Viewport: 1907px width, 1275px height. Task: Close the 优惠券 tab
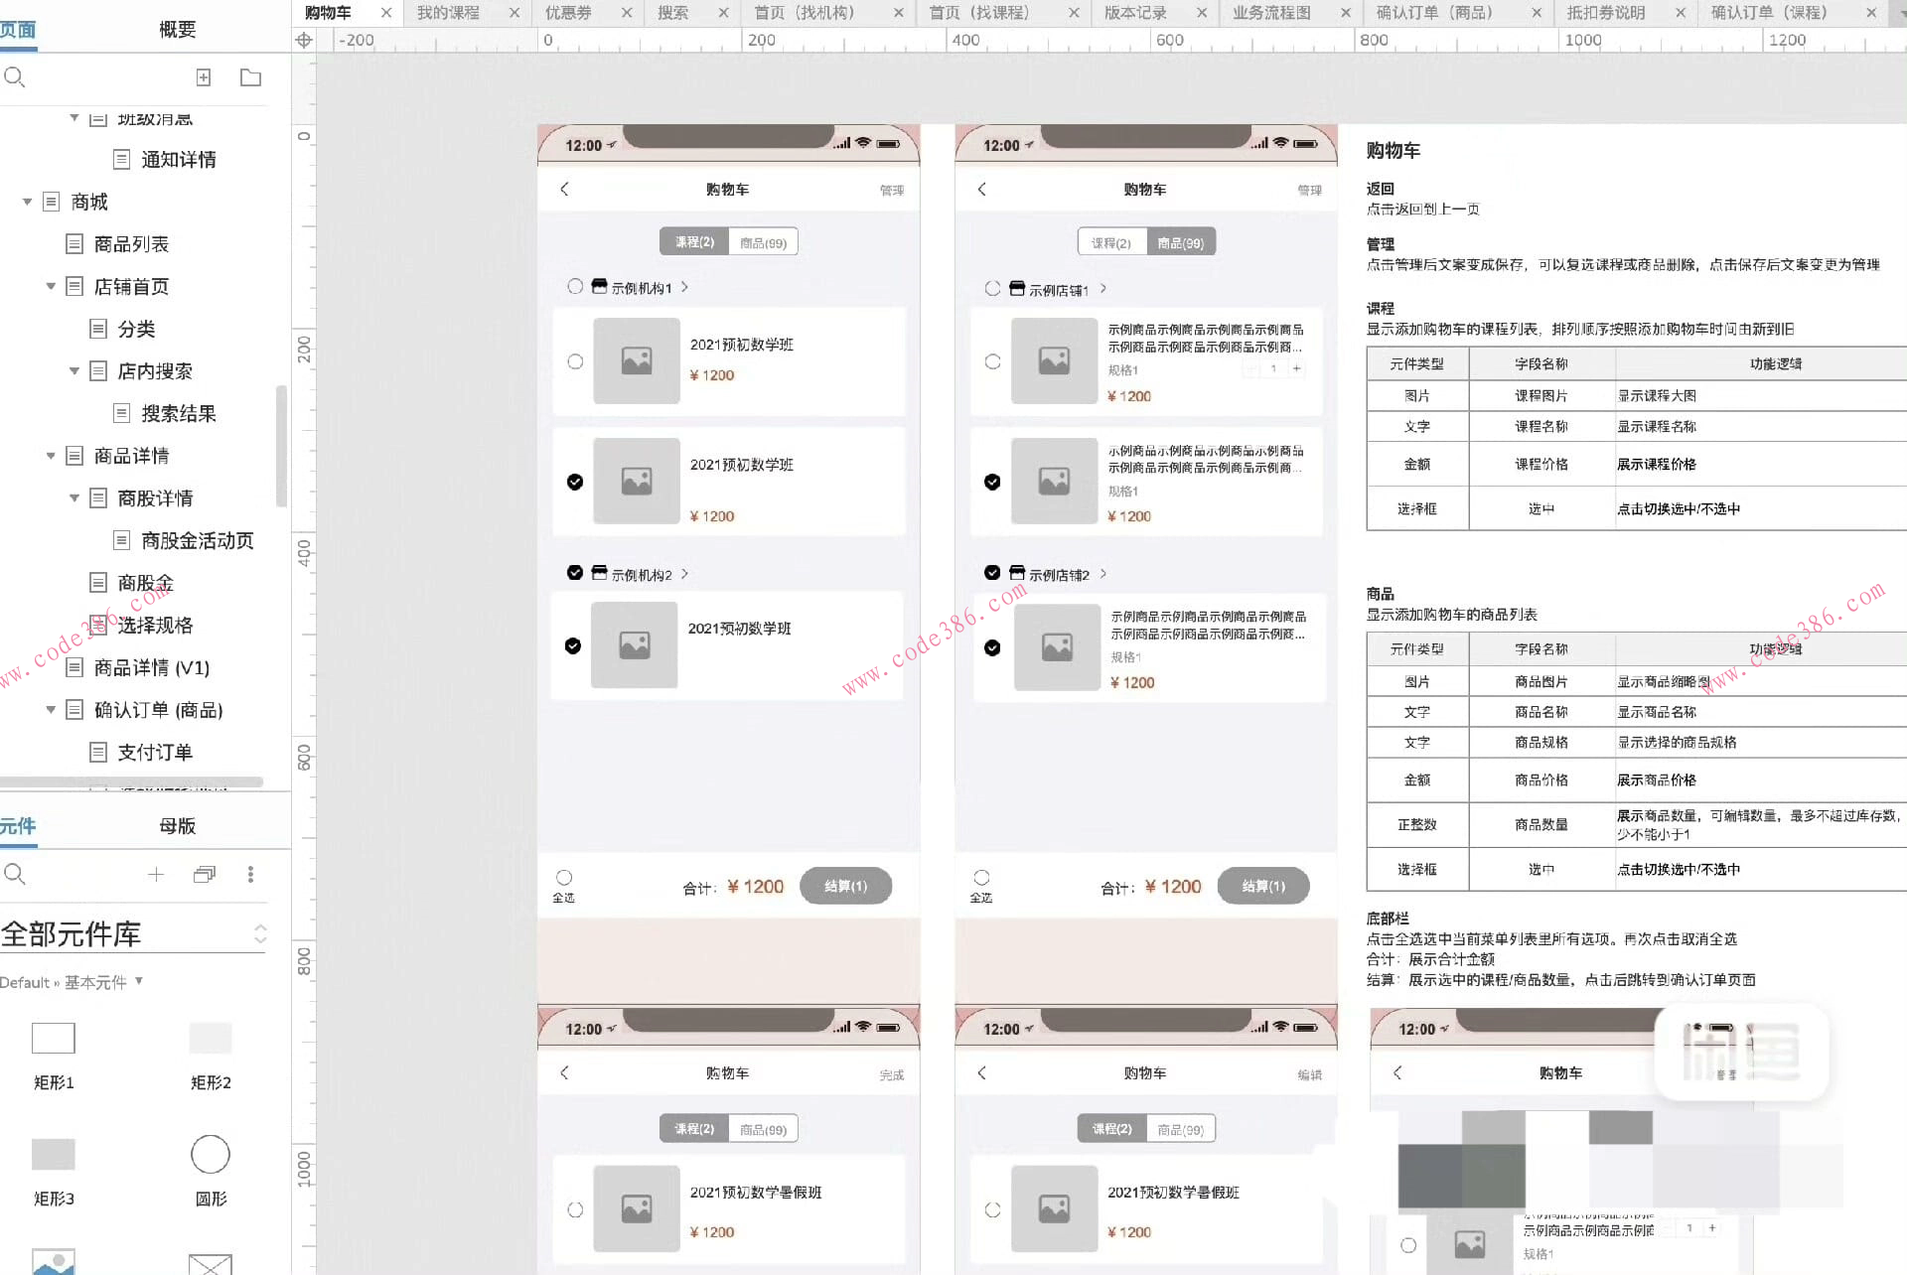(x=627, y=13)
